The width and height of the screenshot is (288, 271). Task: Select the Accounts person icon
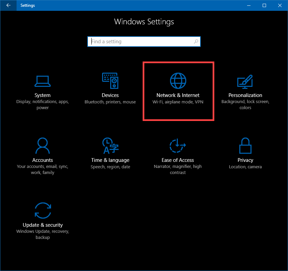tap(43, 146)
